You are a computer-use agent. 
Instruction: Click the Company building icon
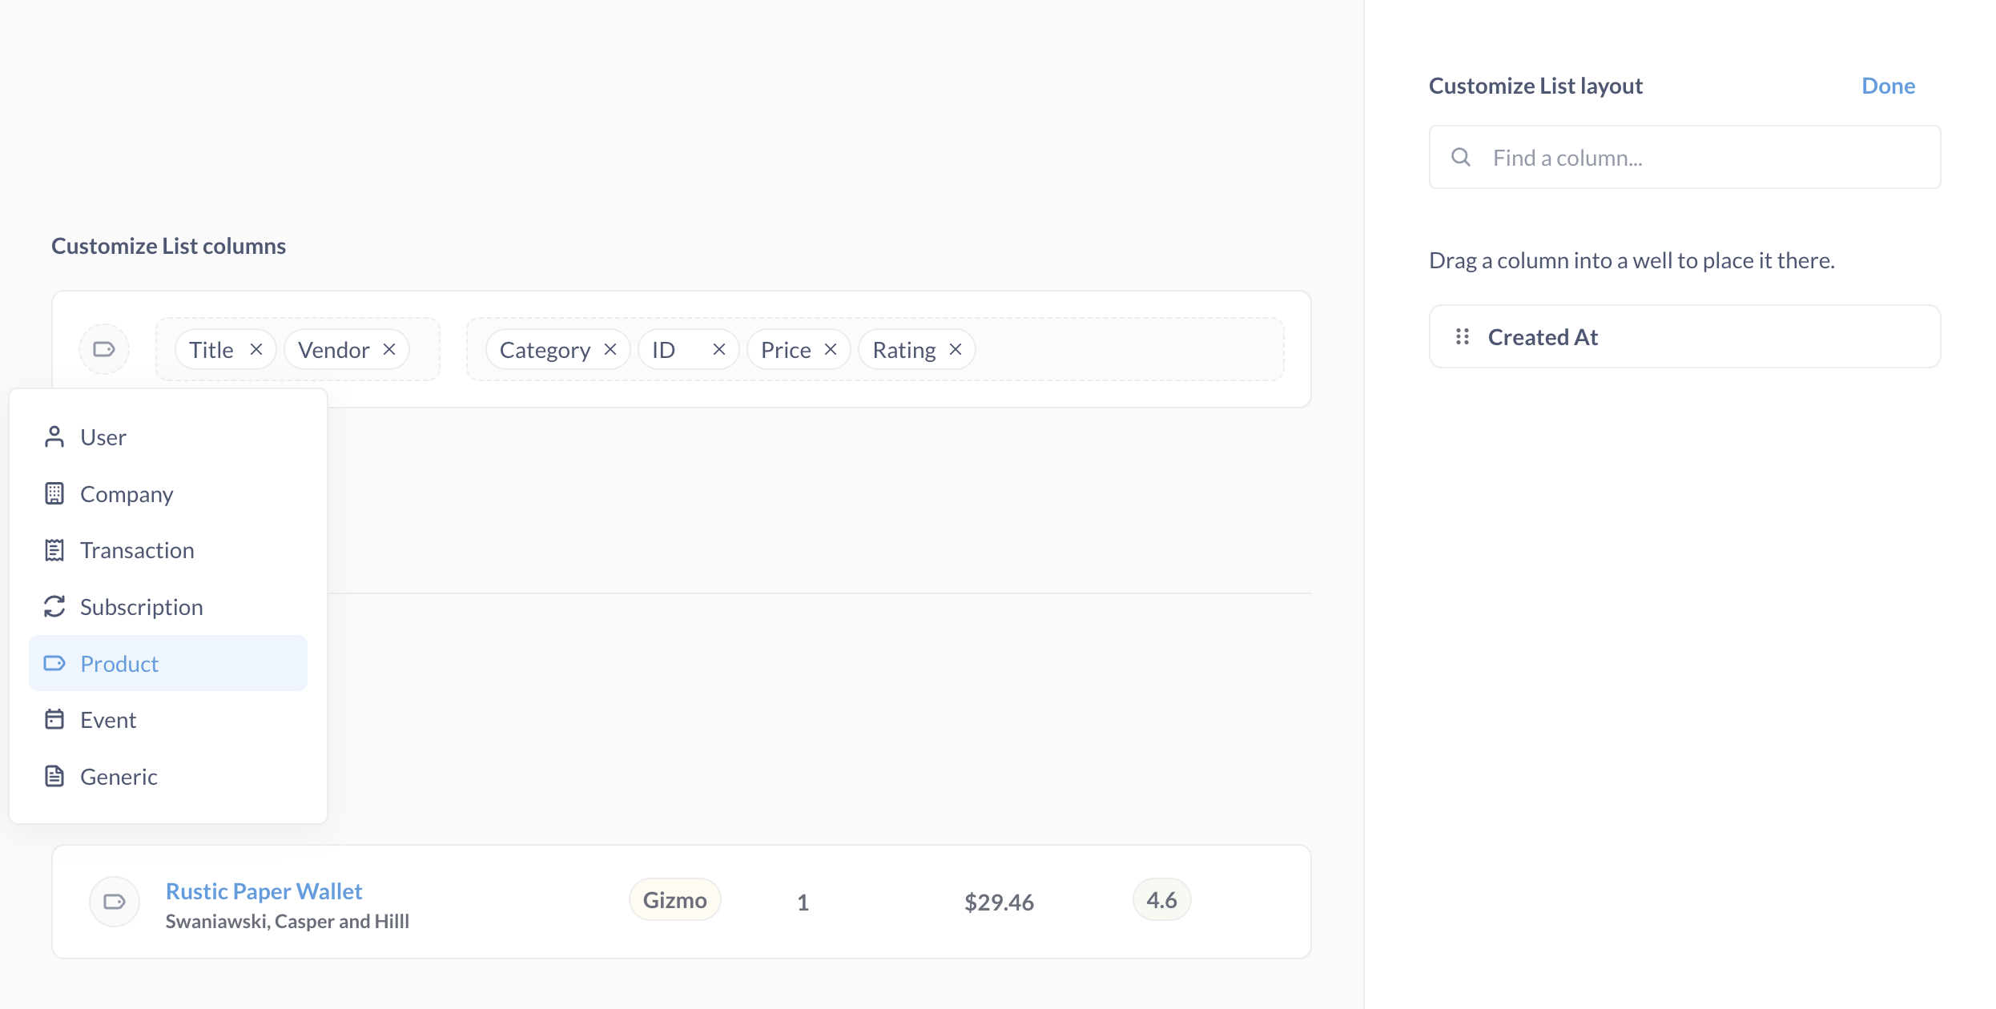54,493
